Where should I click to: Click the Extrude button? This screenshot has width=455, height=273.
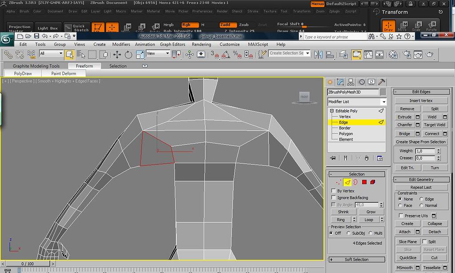click(x=404, y=116)
